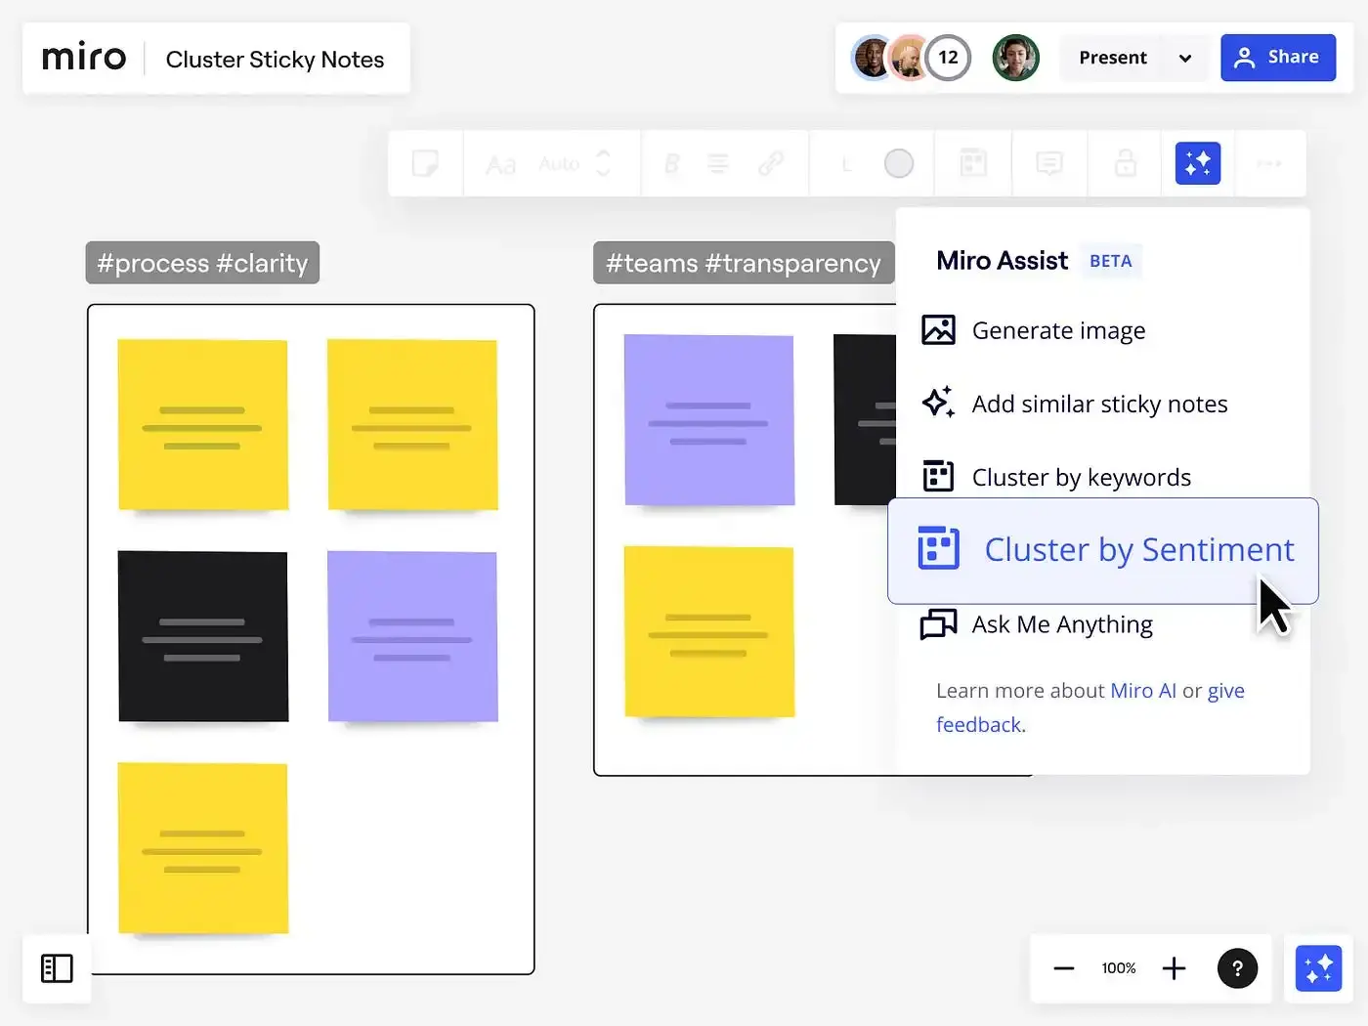Choose Generate image from Miro Assist
Image resolution: width=1368 pixels, height=1026 pixels.
(1058, 331)
